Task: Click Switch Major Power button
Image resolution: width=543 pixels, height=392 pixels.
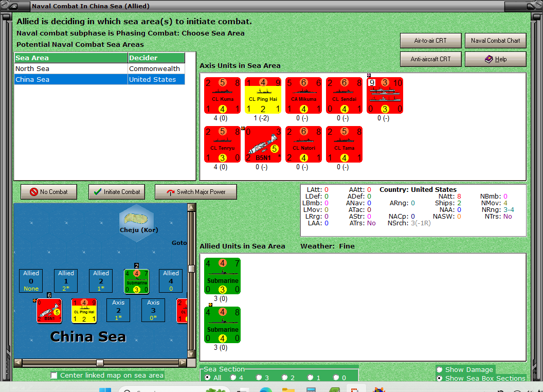Action: [x=196, y=192]
